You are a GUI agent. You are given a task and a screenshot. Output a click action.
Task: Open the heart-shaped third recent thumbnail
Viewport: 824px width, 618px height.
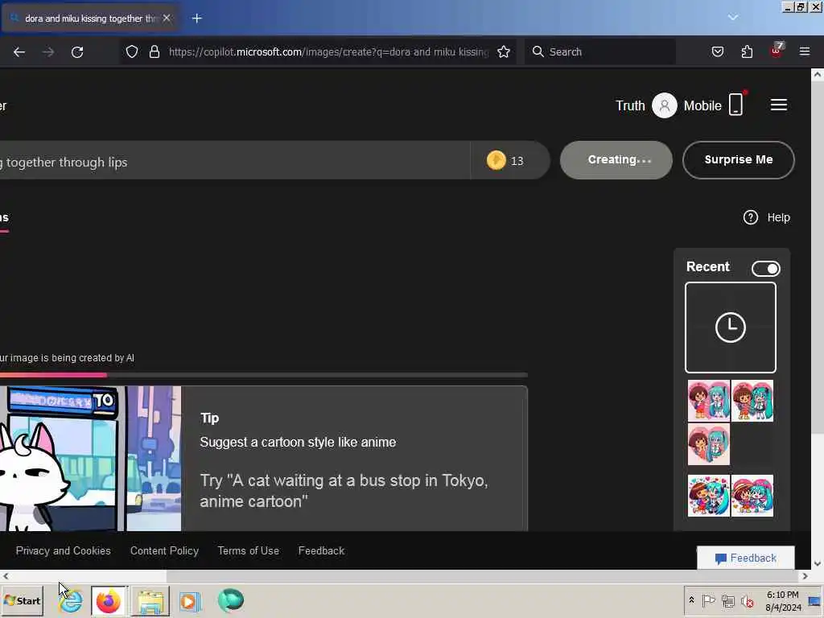click(708, 444)
